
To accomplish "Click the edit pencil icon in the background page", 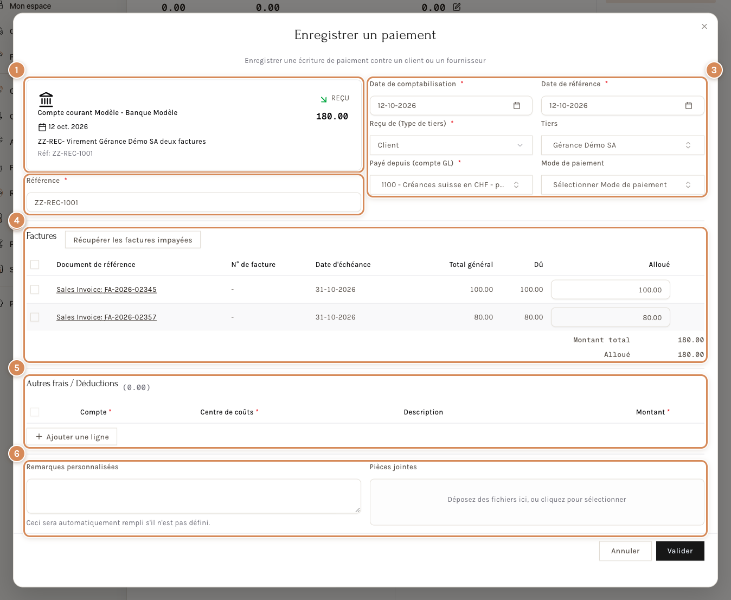I will [457, 7].
